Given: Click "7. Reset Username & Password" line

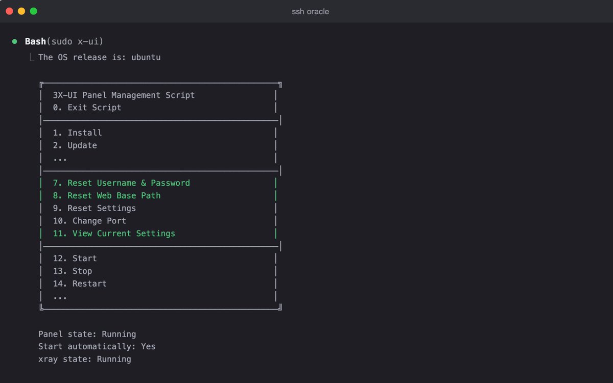Looking at the screenshot, I should click(x=121, y=183).
